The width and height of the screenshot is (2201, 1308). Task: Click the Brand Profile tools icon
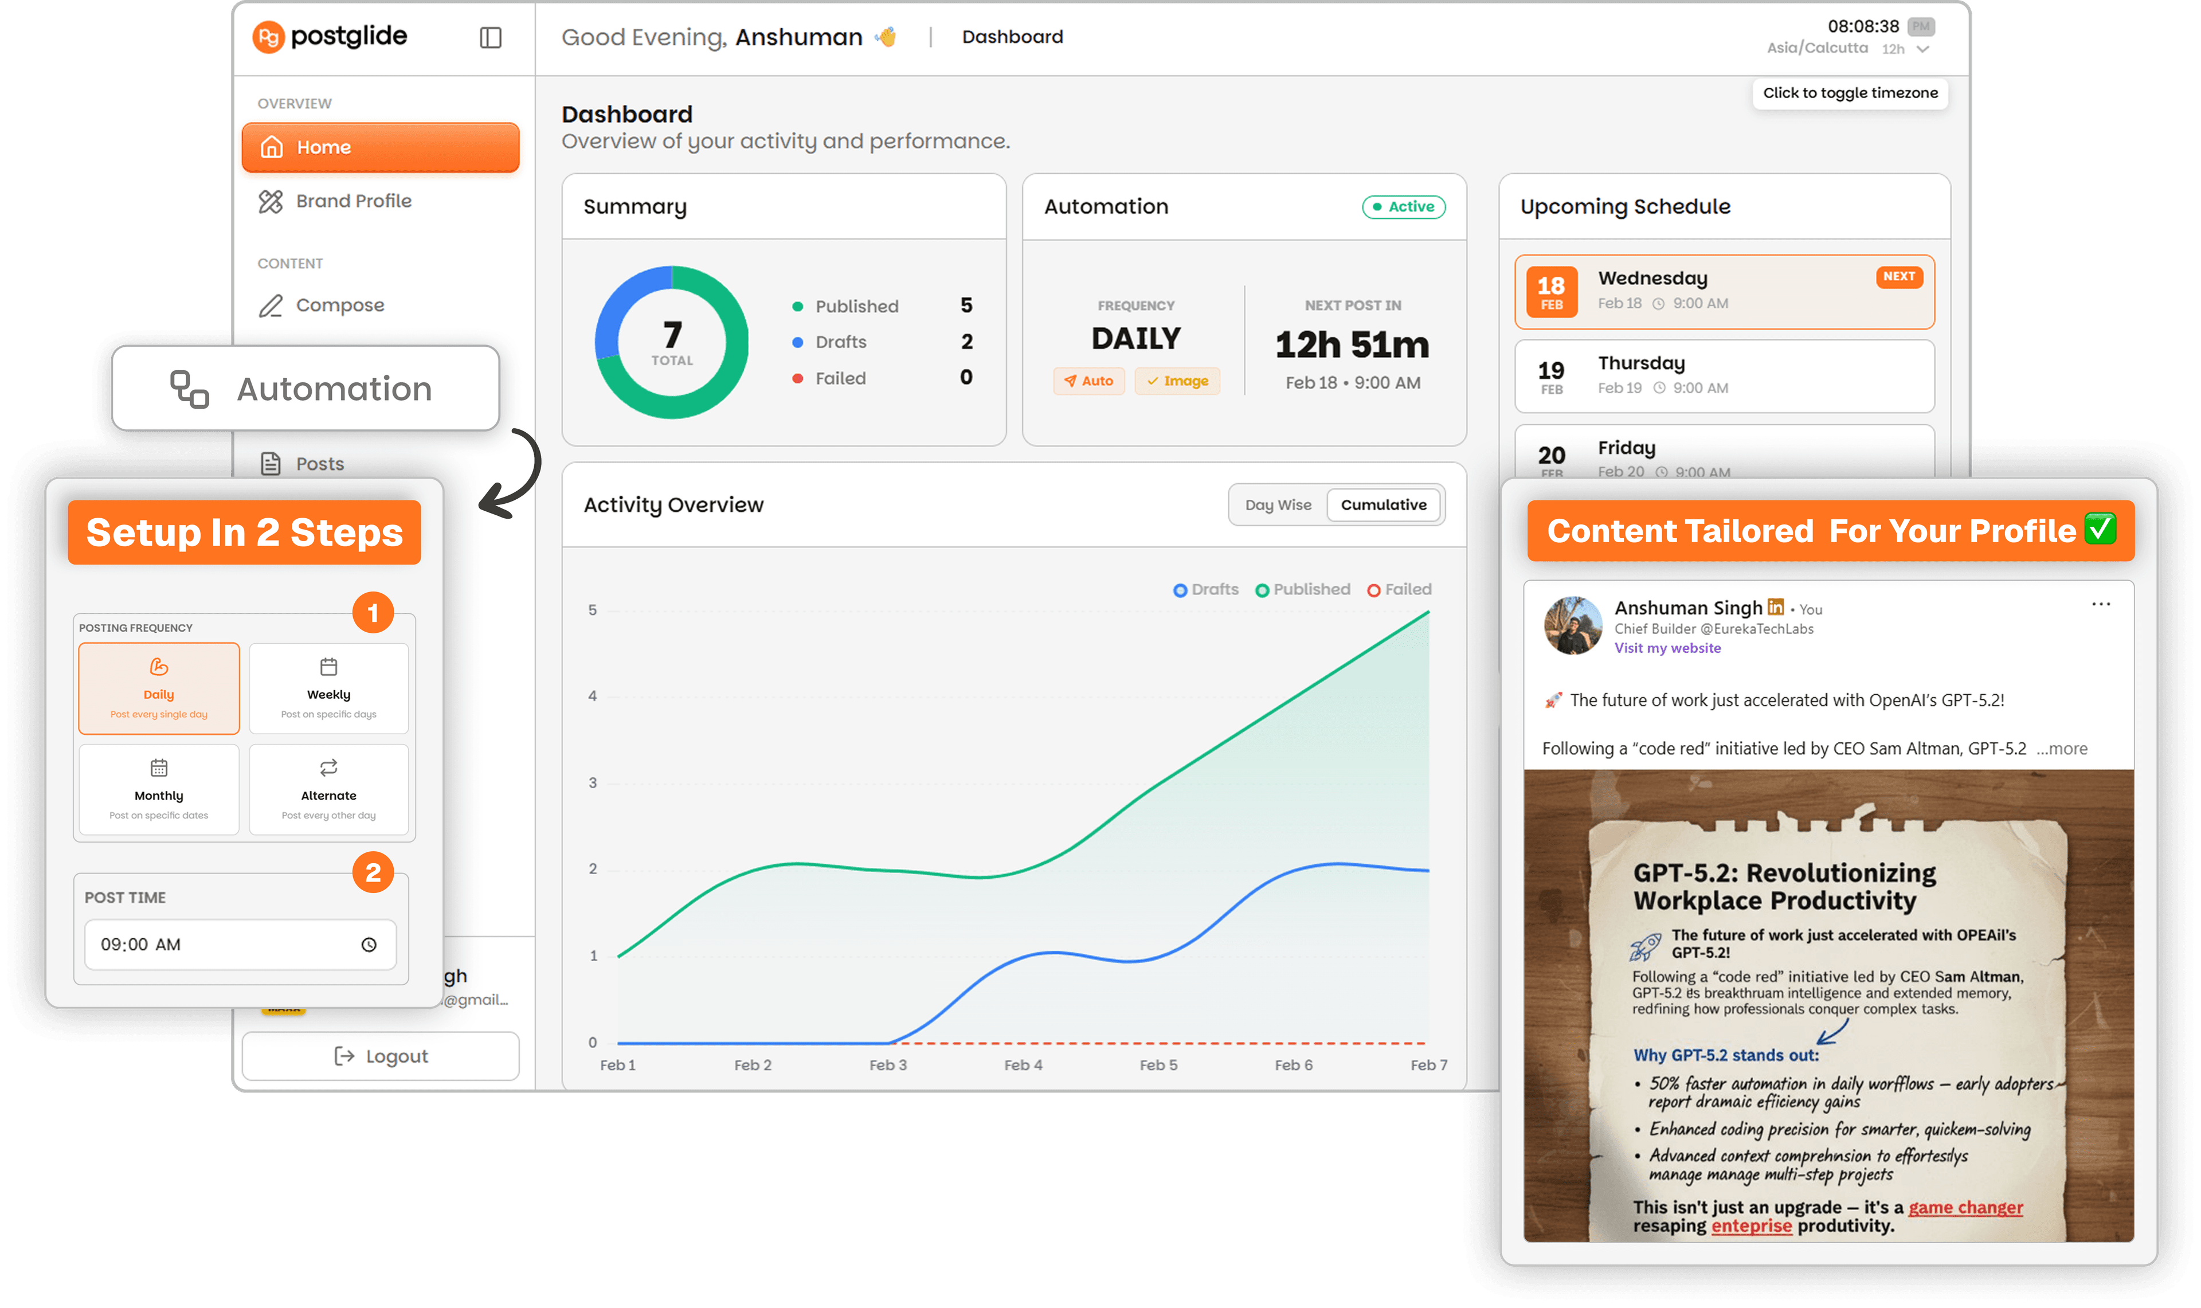[x=271, y=201]
